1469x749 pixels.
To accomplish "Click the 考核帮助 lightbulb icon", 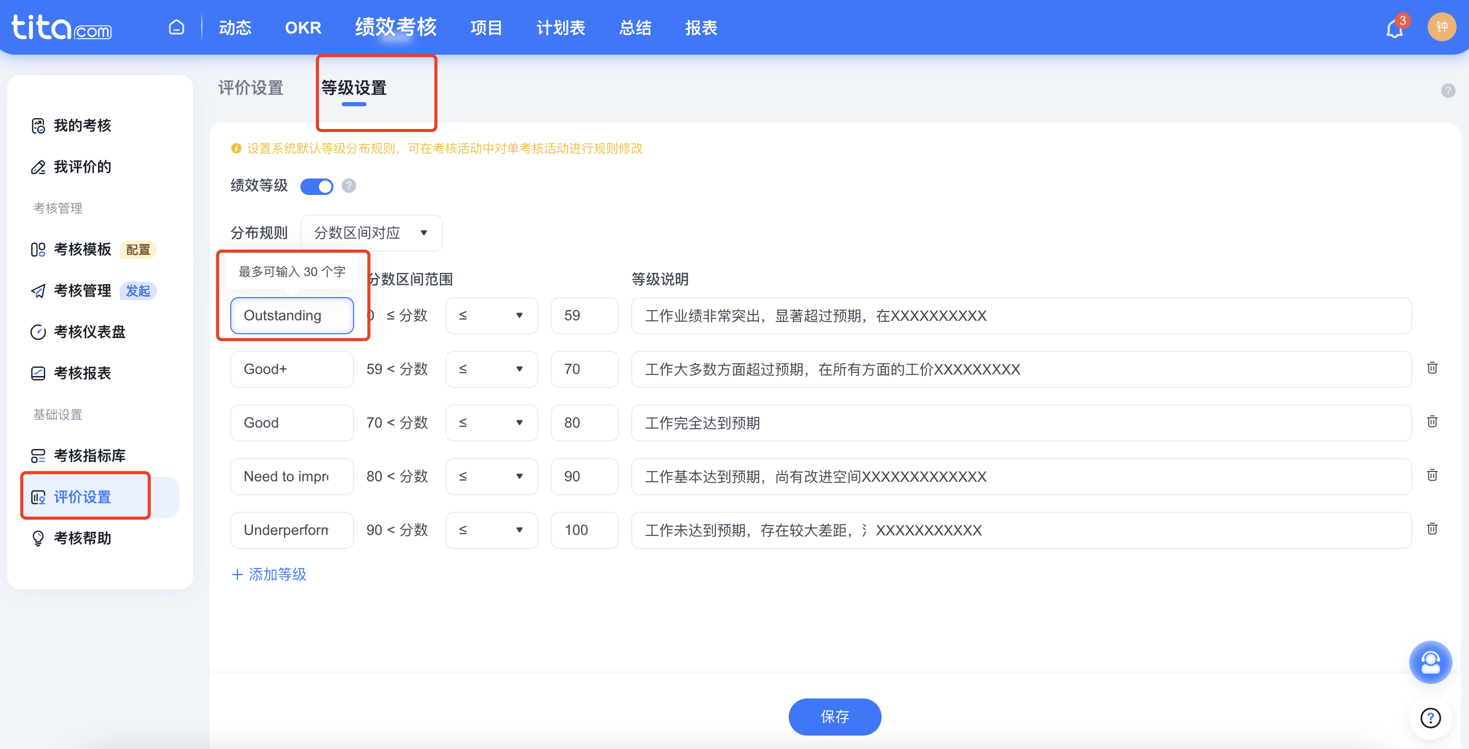I will click(38, 538).
